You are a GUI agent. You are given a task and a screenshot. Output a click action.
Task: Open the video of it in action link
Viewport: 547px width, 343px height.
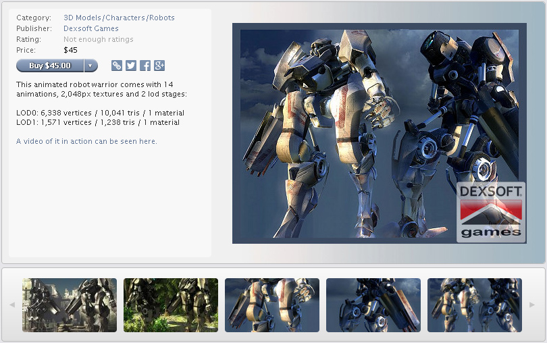click(86, 141)
